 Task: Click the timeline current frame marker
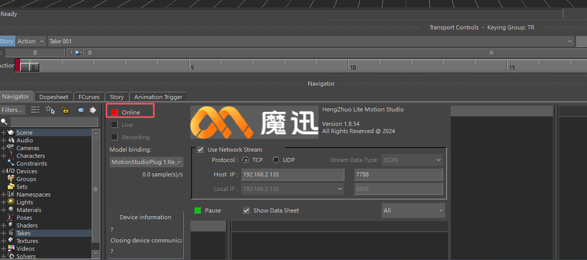coord(25,66)
